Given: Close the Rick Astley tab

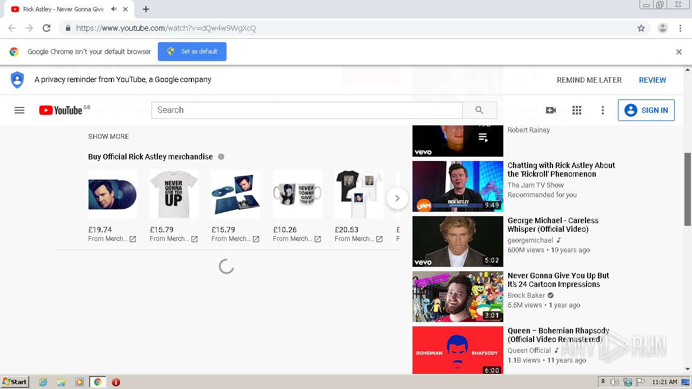Looking at the screenshot, I should click(x=125, y=9).
